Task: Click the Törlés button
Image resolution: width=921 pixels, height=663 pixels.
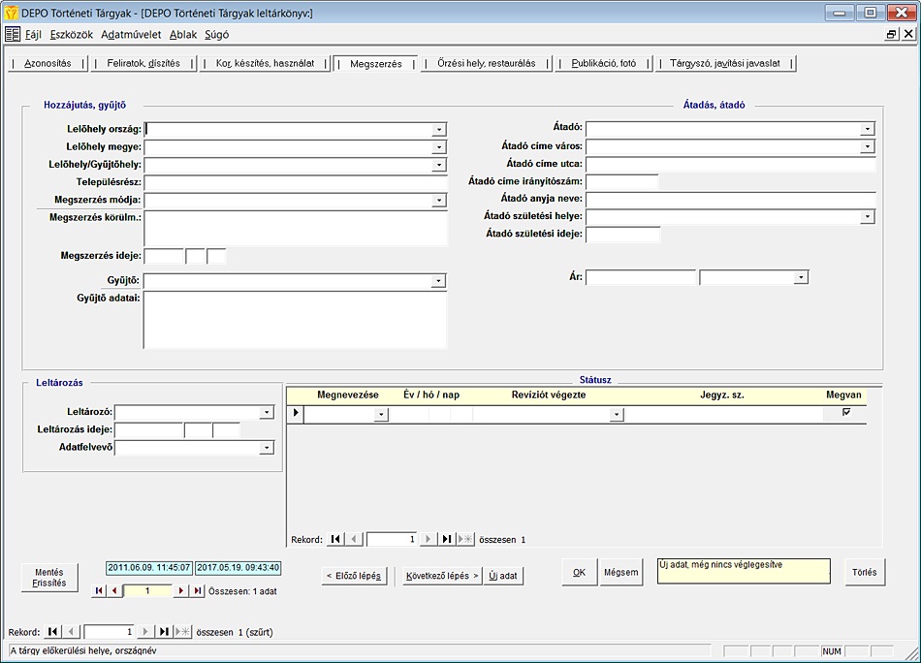Action: click(865, 572)
